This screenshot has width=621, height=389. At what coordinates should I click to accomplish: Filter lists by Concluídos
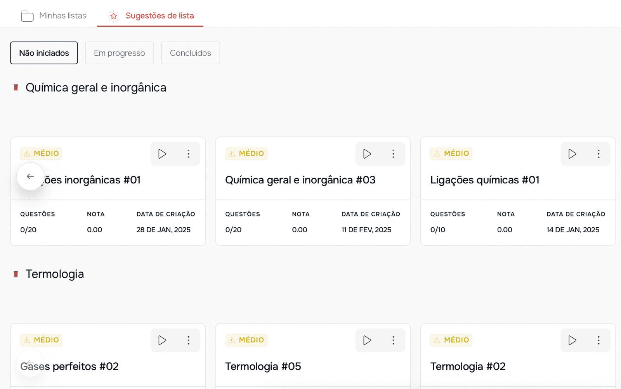191,53
